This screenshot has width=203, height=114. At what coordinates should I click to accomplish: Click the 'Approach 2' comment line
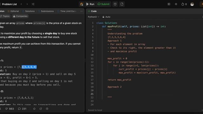(115, 87)
